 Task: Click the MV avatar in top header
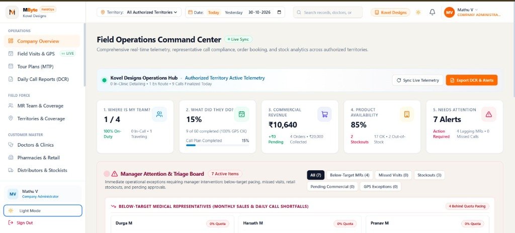coord(449,12)
